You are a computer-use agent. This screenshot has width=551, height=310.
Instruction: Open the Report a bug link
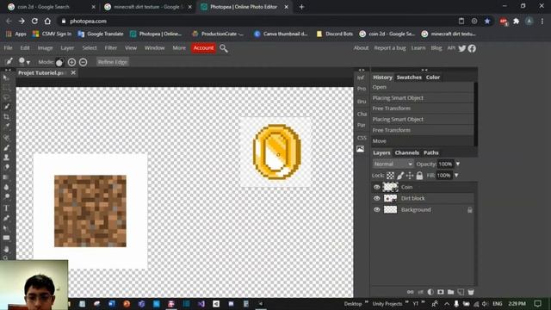390,48
